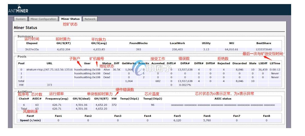Click the Alive status of pool 0
This screenshot has height=136, width=305.
(107, 70)
